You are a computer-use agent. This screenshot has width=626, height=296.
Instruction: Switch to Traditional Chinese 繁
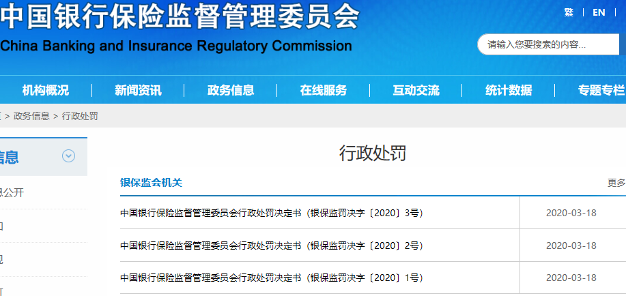pyautogui.click(x=569, y=13)
